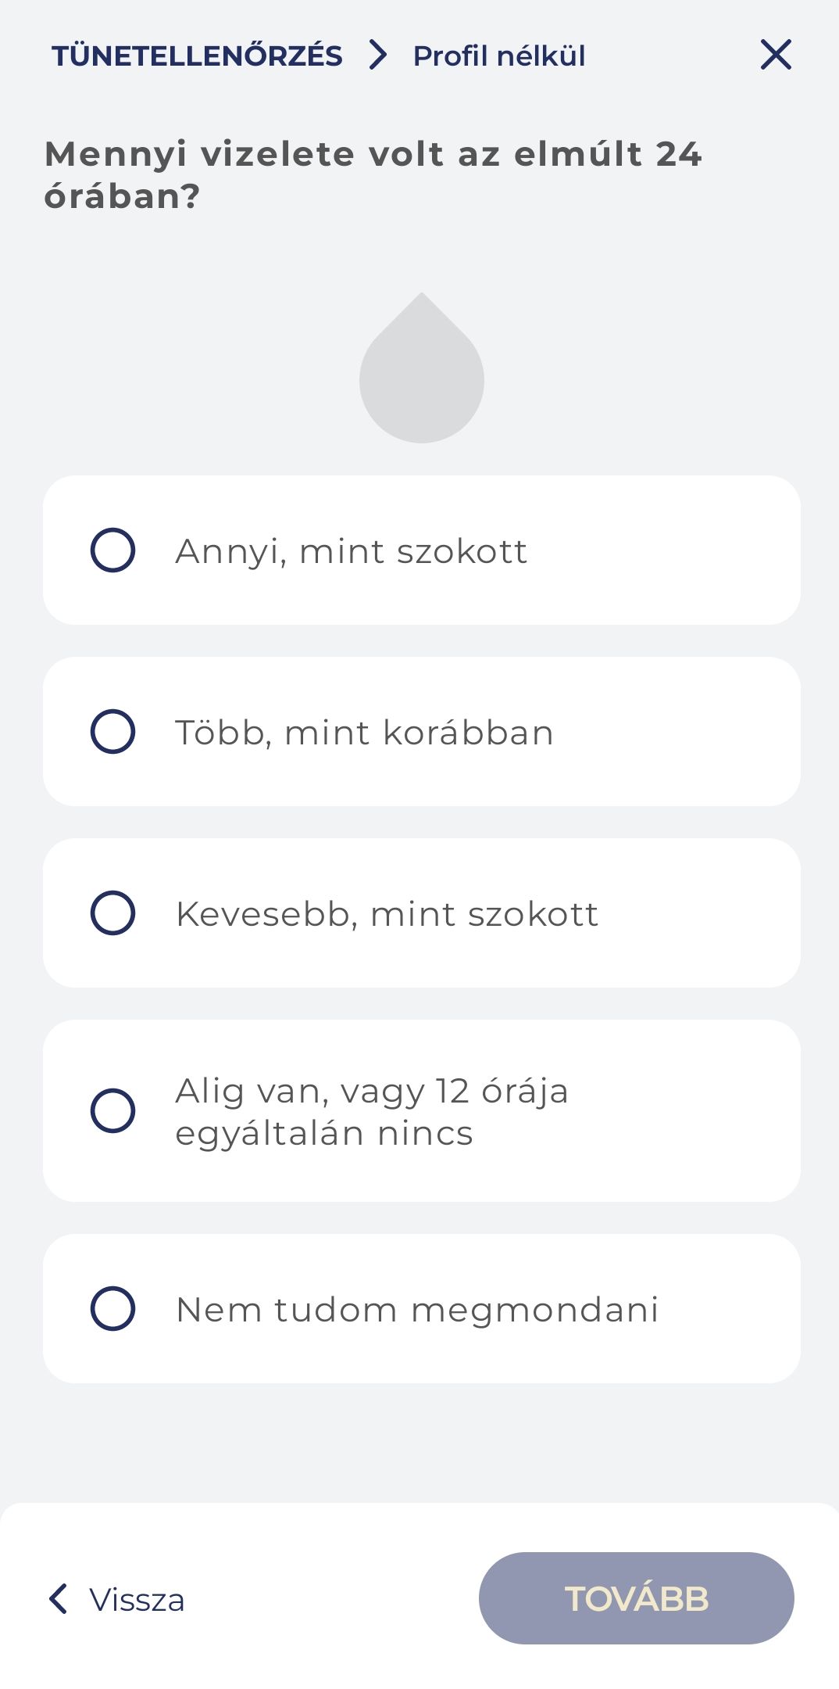This screenshot has height=1689, width=839.
Task: Open the TÜNETELLENŐRZÉS breadcrumb link
Action: coord(197,56)
